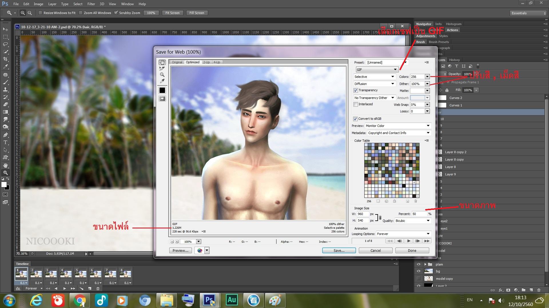Open the color table options menu icon
549x308 pixels.
click(427, 141)
